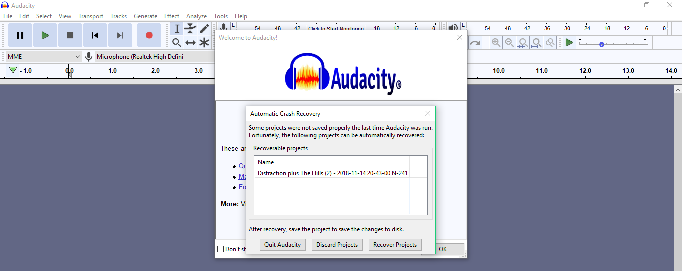This screenshot has height=271, width=682.
Task: Click the microphone icon beside device dropdown
Action: click(x=89, y=57)
